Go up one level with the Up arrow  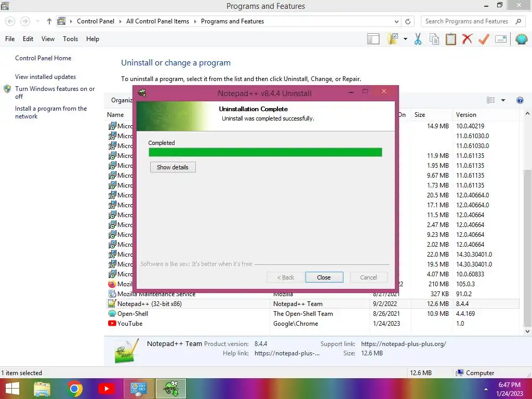49,21
